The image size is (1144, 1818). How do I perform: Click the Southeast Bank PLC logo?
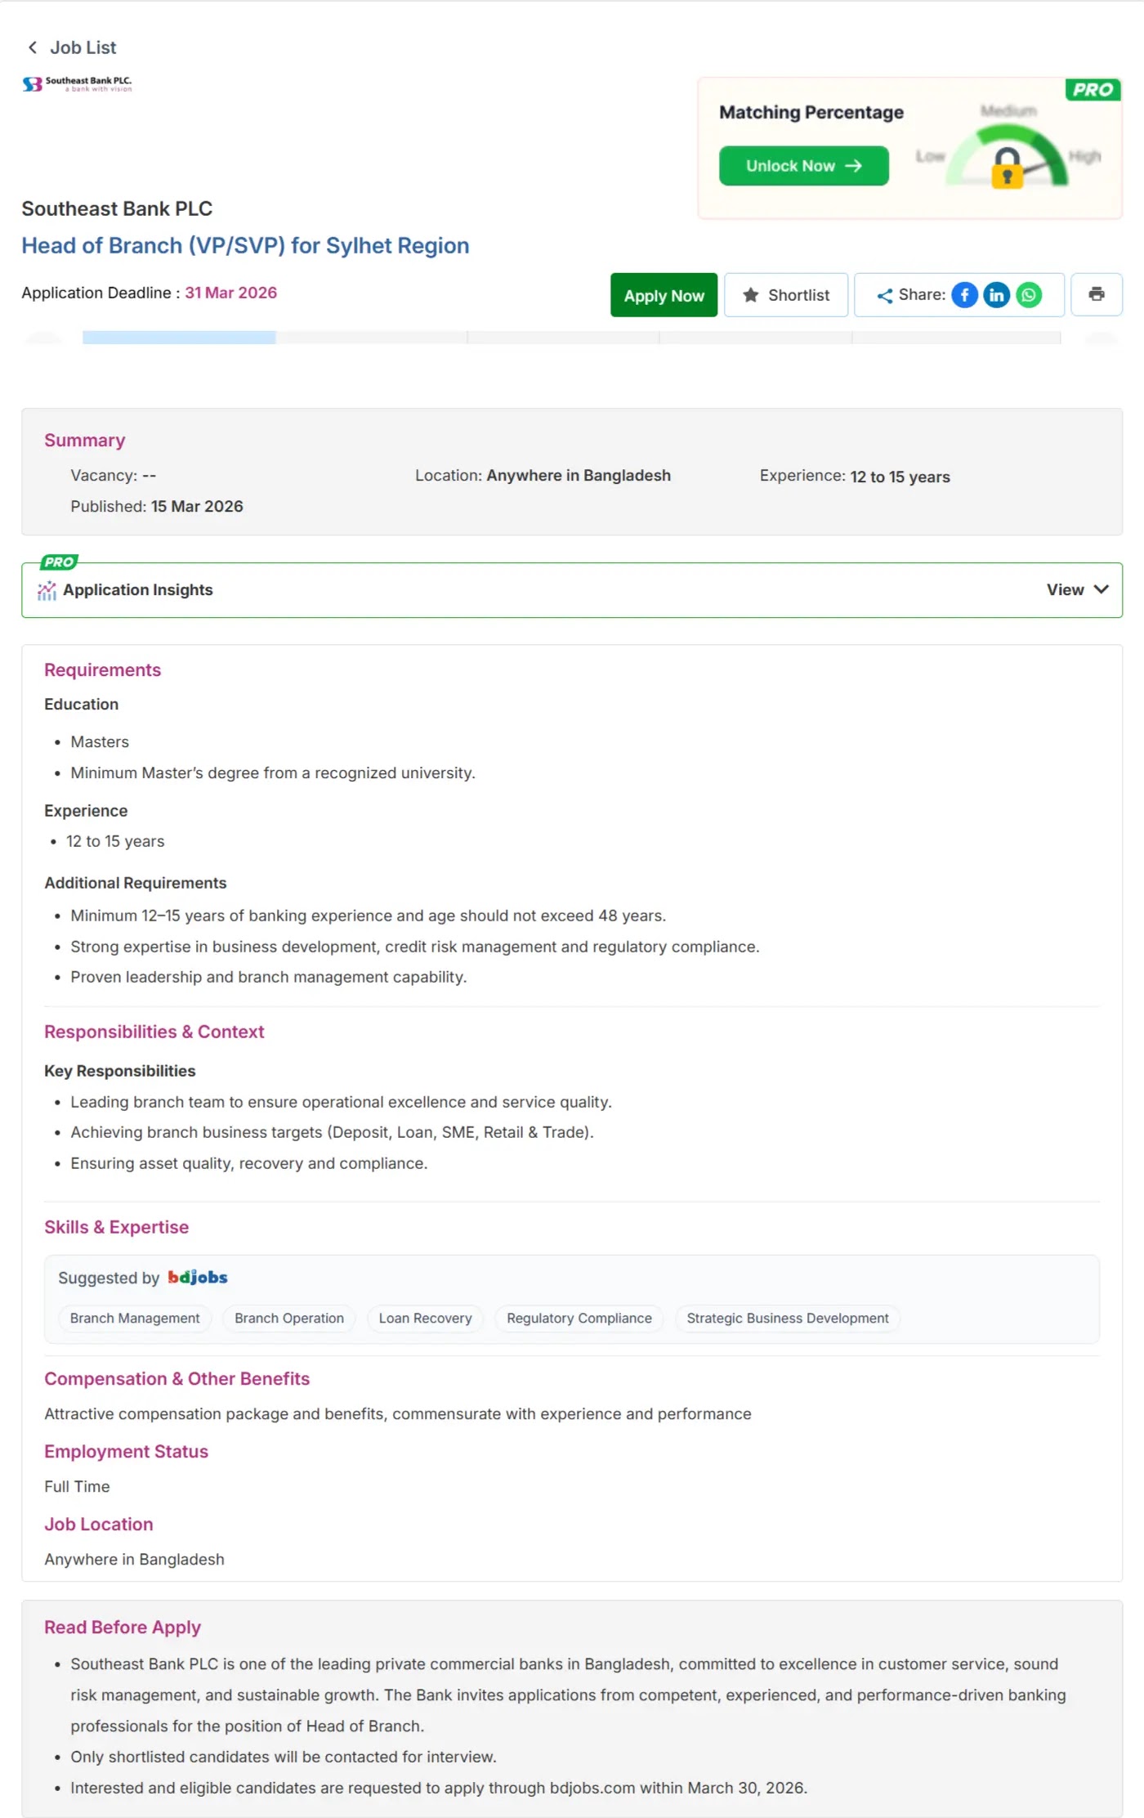77,83
